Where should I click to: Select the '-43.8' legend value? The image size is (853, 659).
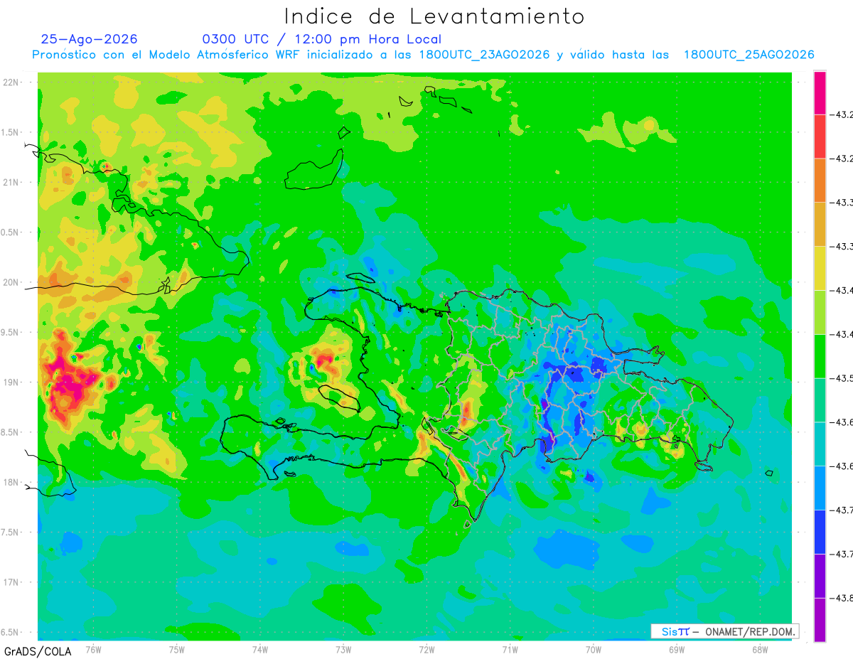[841, 598]
